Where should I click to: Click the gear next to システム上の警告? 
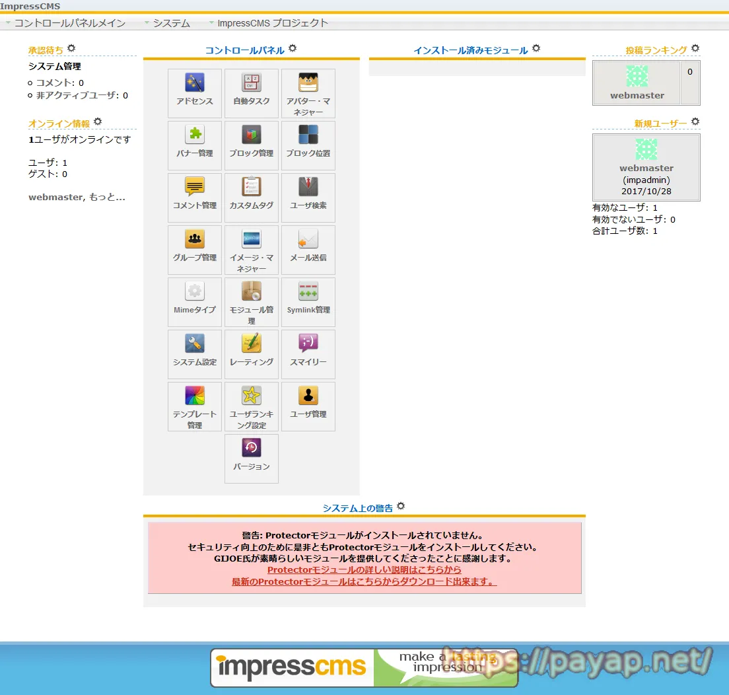pyautogui.click(x=401, y=505)
